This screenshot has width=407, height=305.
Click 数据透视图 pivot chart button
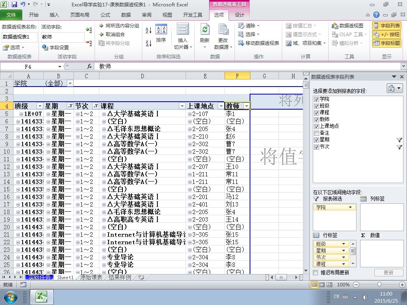[348, 26]
